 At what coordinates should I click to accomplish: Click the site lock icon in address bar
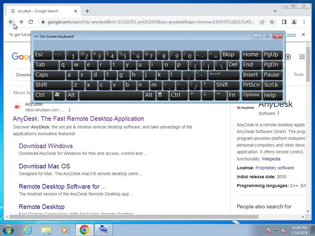point(43,22)
